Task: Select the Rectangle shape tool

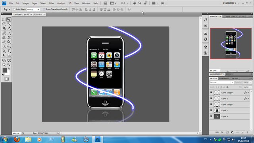Action: click(x=9, y=55)
